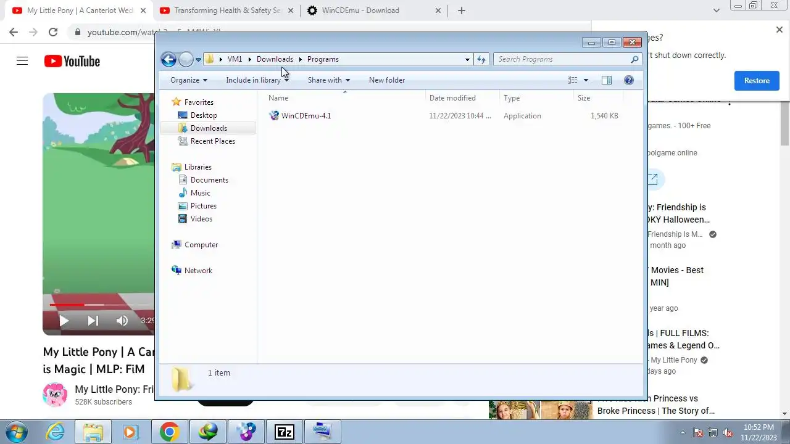Click the VM1 breadcrumb in address bar
Viewport: 790px width, 444px height.
point(235,59)
